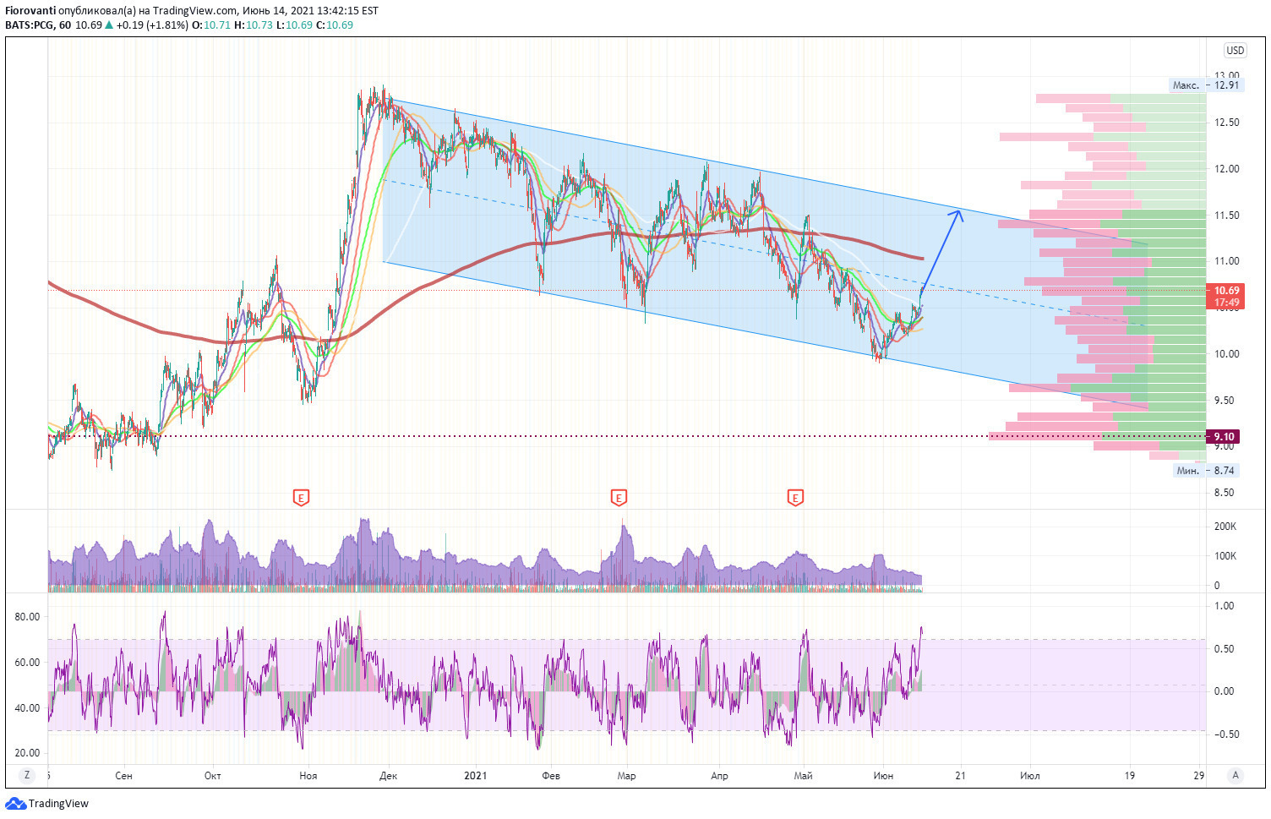
Task: Click the 2021 year label on the time axis
Action: (476, 776)
